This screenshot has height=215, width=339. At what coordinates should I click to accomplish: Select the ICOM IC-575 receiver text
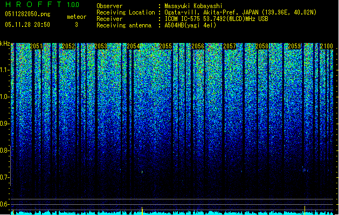coord(216,19)
